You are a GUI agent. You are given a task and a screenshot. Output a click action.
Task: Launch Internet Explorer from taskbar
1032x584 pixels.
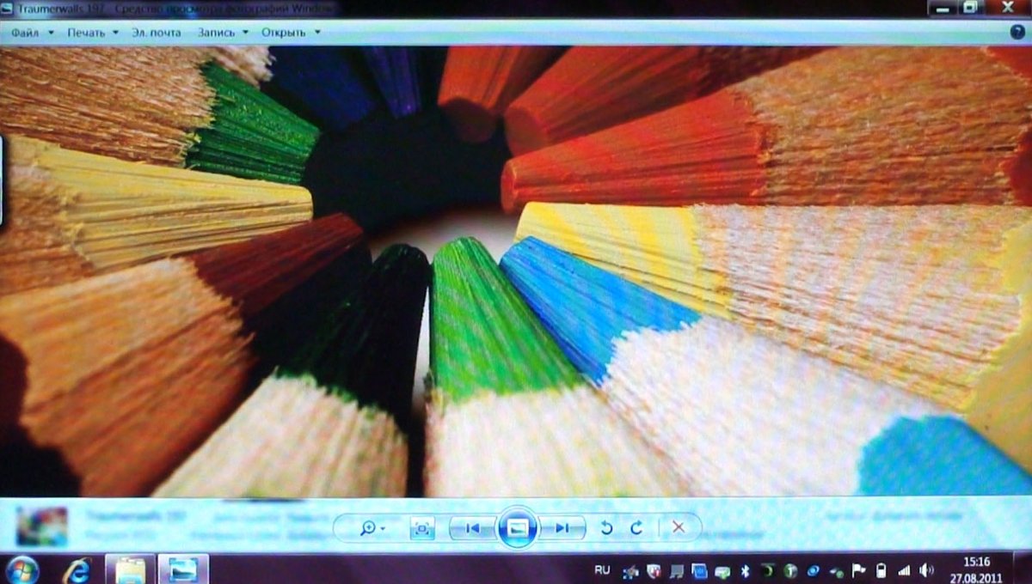click(79, 569)
